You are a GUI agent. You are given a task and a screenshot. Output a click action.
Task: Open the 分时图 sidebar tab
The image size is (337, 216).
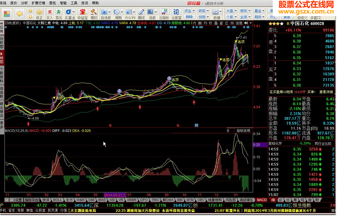pos(2,42)
